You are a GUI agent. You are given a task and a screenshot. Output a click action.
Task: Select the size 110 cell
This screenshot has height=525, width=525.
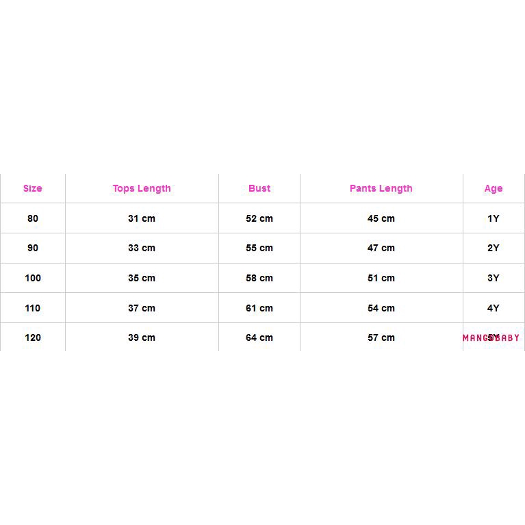(x=32, y=308)
